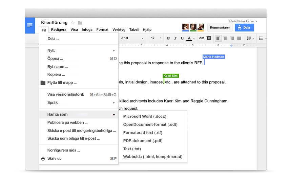The width and height of the screenshot is (289, 180).
Task: Select Konfigurera sida ...
Action: [x=79, y=150]
